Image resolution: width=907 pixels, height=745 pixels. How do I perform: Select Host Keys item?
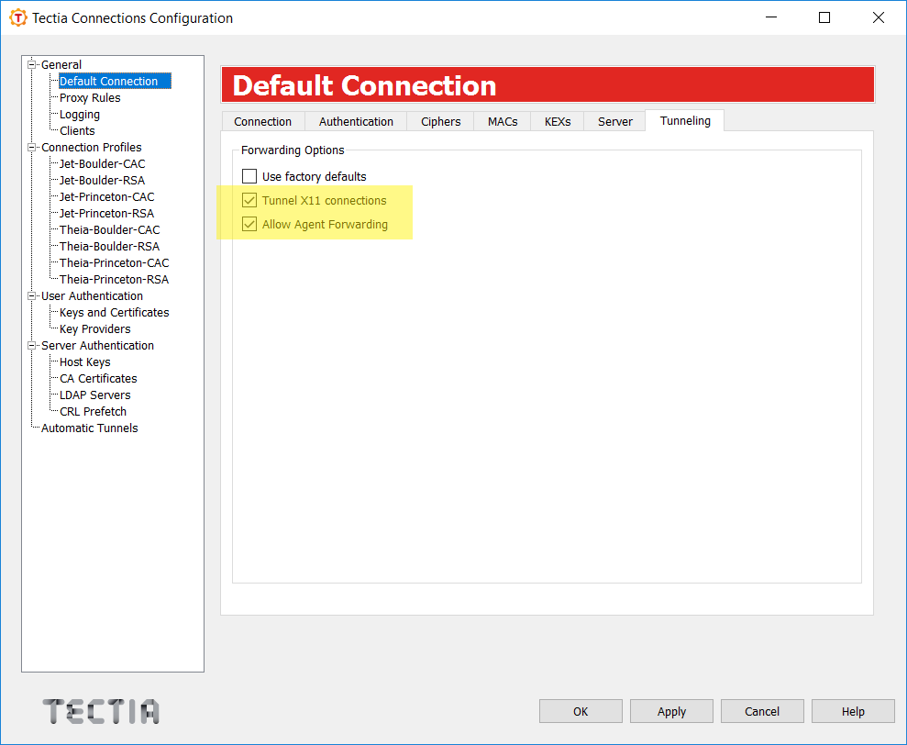(84, 362)
